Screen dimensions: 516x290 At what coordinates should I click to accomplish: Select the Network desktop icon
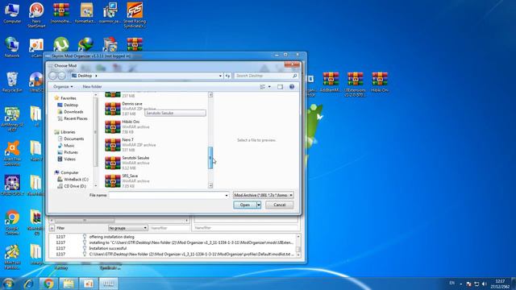(12, 48)
